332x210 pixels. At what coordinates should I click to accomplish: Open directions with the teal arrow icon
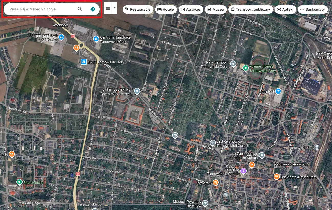[x=93, y=9]
